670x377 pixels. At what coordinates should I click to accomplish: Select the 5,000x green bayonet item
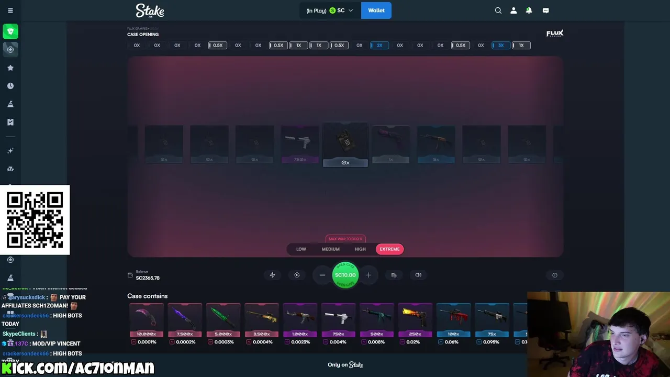(224, 320)
